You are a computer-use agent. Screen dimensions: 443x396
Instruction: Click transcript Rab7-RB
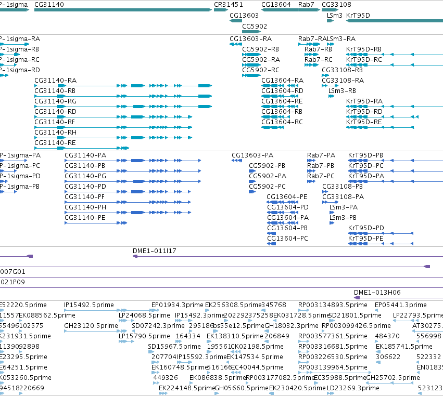[x=311, y=55]
